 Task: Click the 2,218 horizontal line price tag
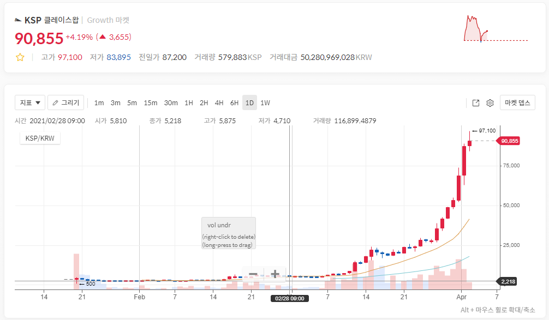508,281
